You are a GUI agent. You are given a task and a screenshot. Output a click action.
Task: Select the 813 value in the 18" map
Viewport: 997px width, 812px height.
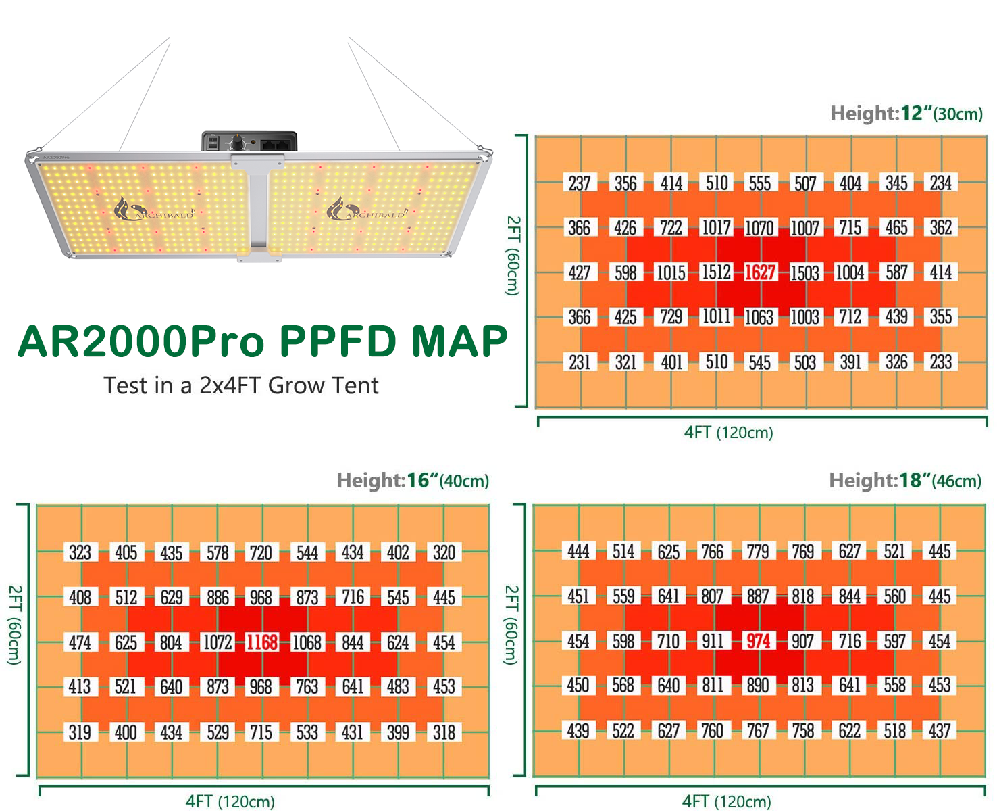(x=802, y=686)
